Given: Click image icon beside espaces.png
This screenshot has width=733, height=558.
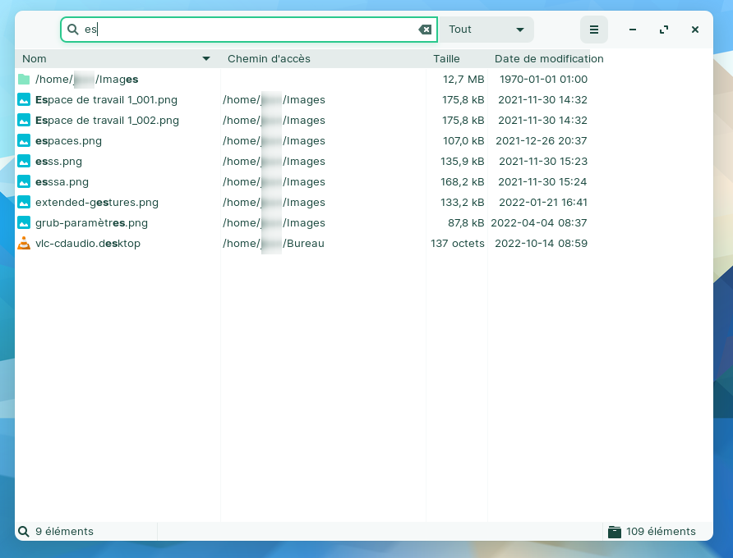Looking at the screenshot, I should [24, 141].
